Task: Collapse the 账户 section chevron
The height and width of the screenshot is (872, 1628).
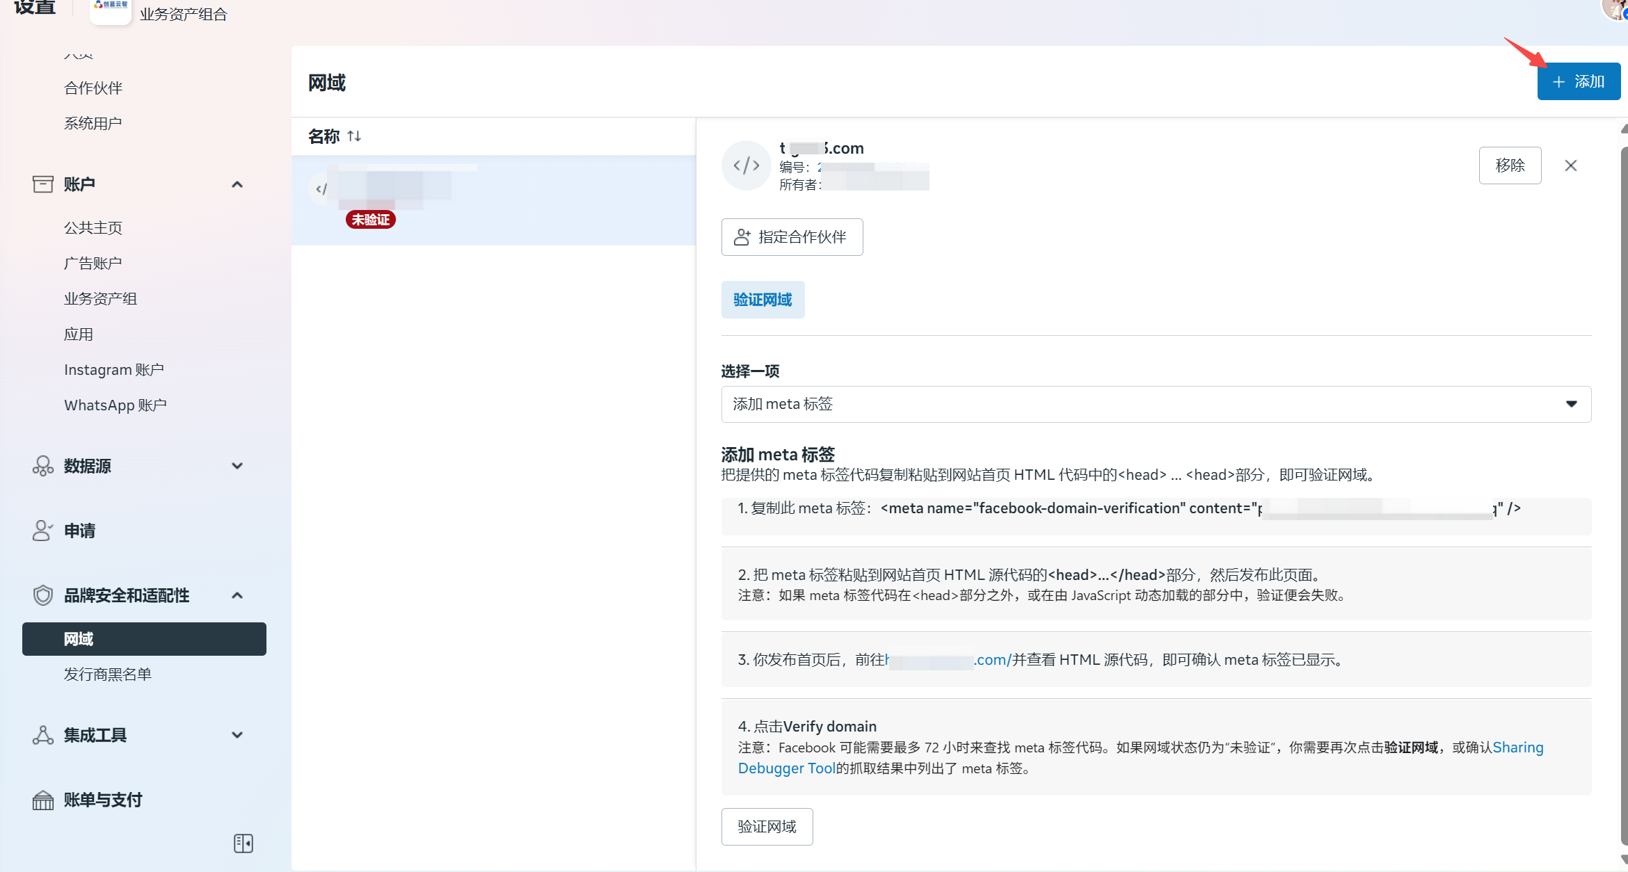Action: [237, 184]
